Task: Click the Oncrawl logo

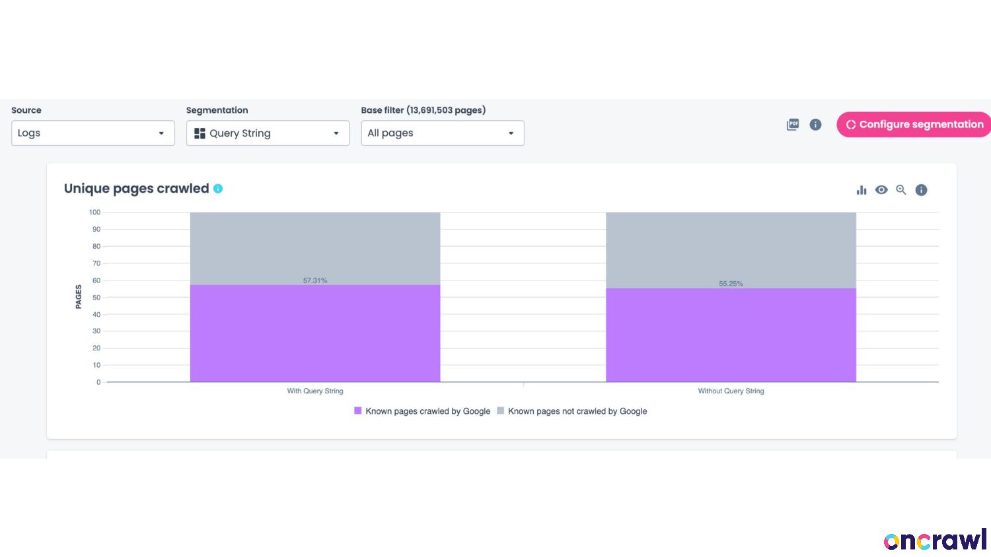Action: tap(935, 541)
